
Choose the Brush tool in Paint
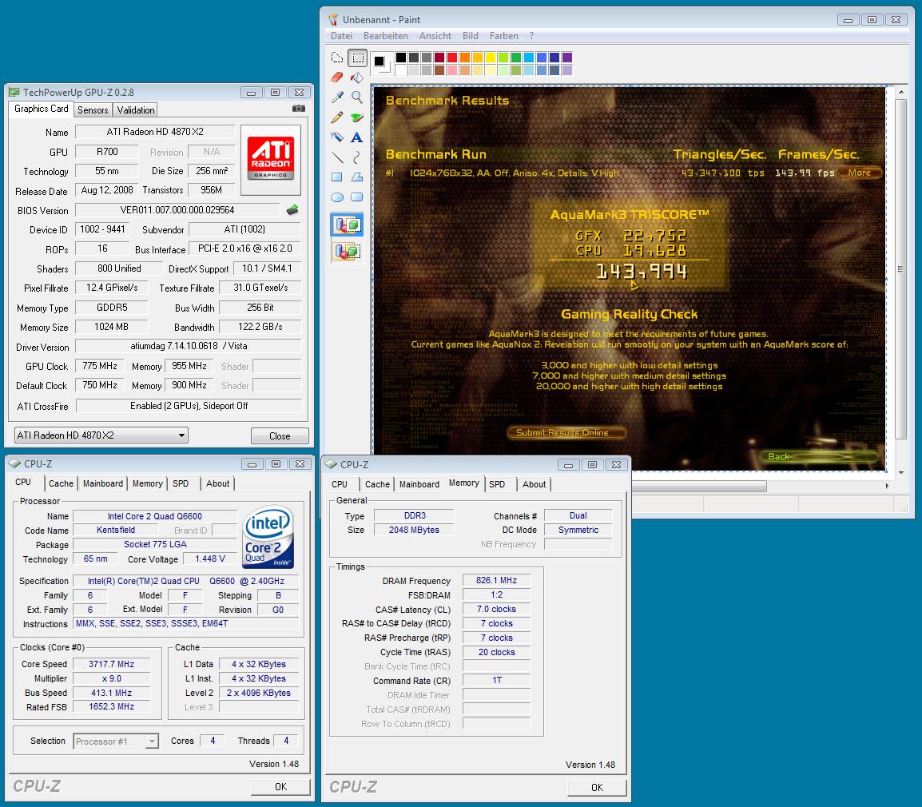click(357, 117)
